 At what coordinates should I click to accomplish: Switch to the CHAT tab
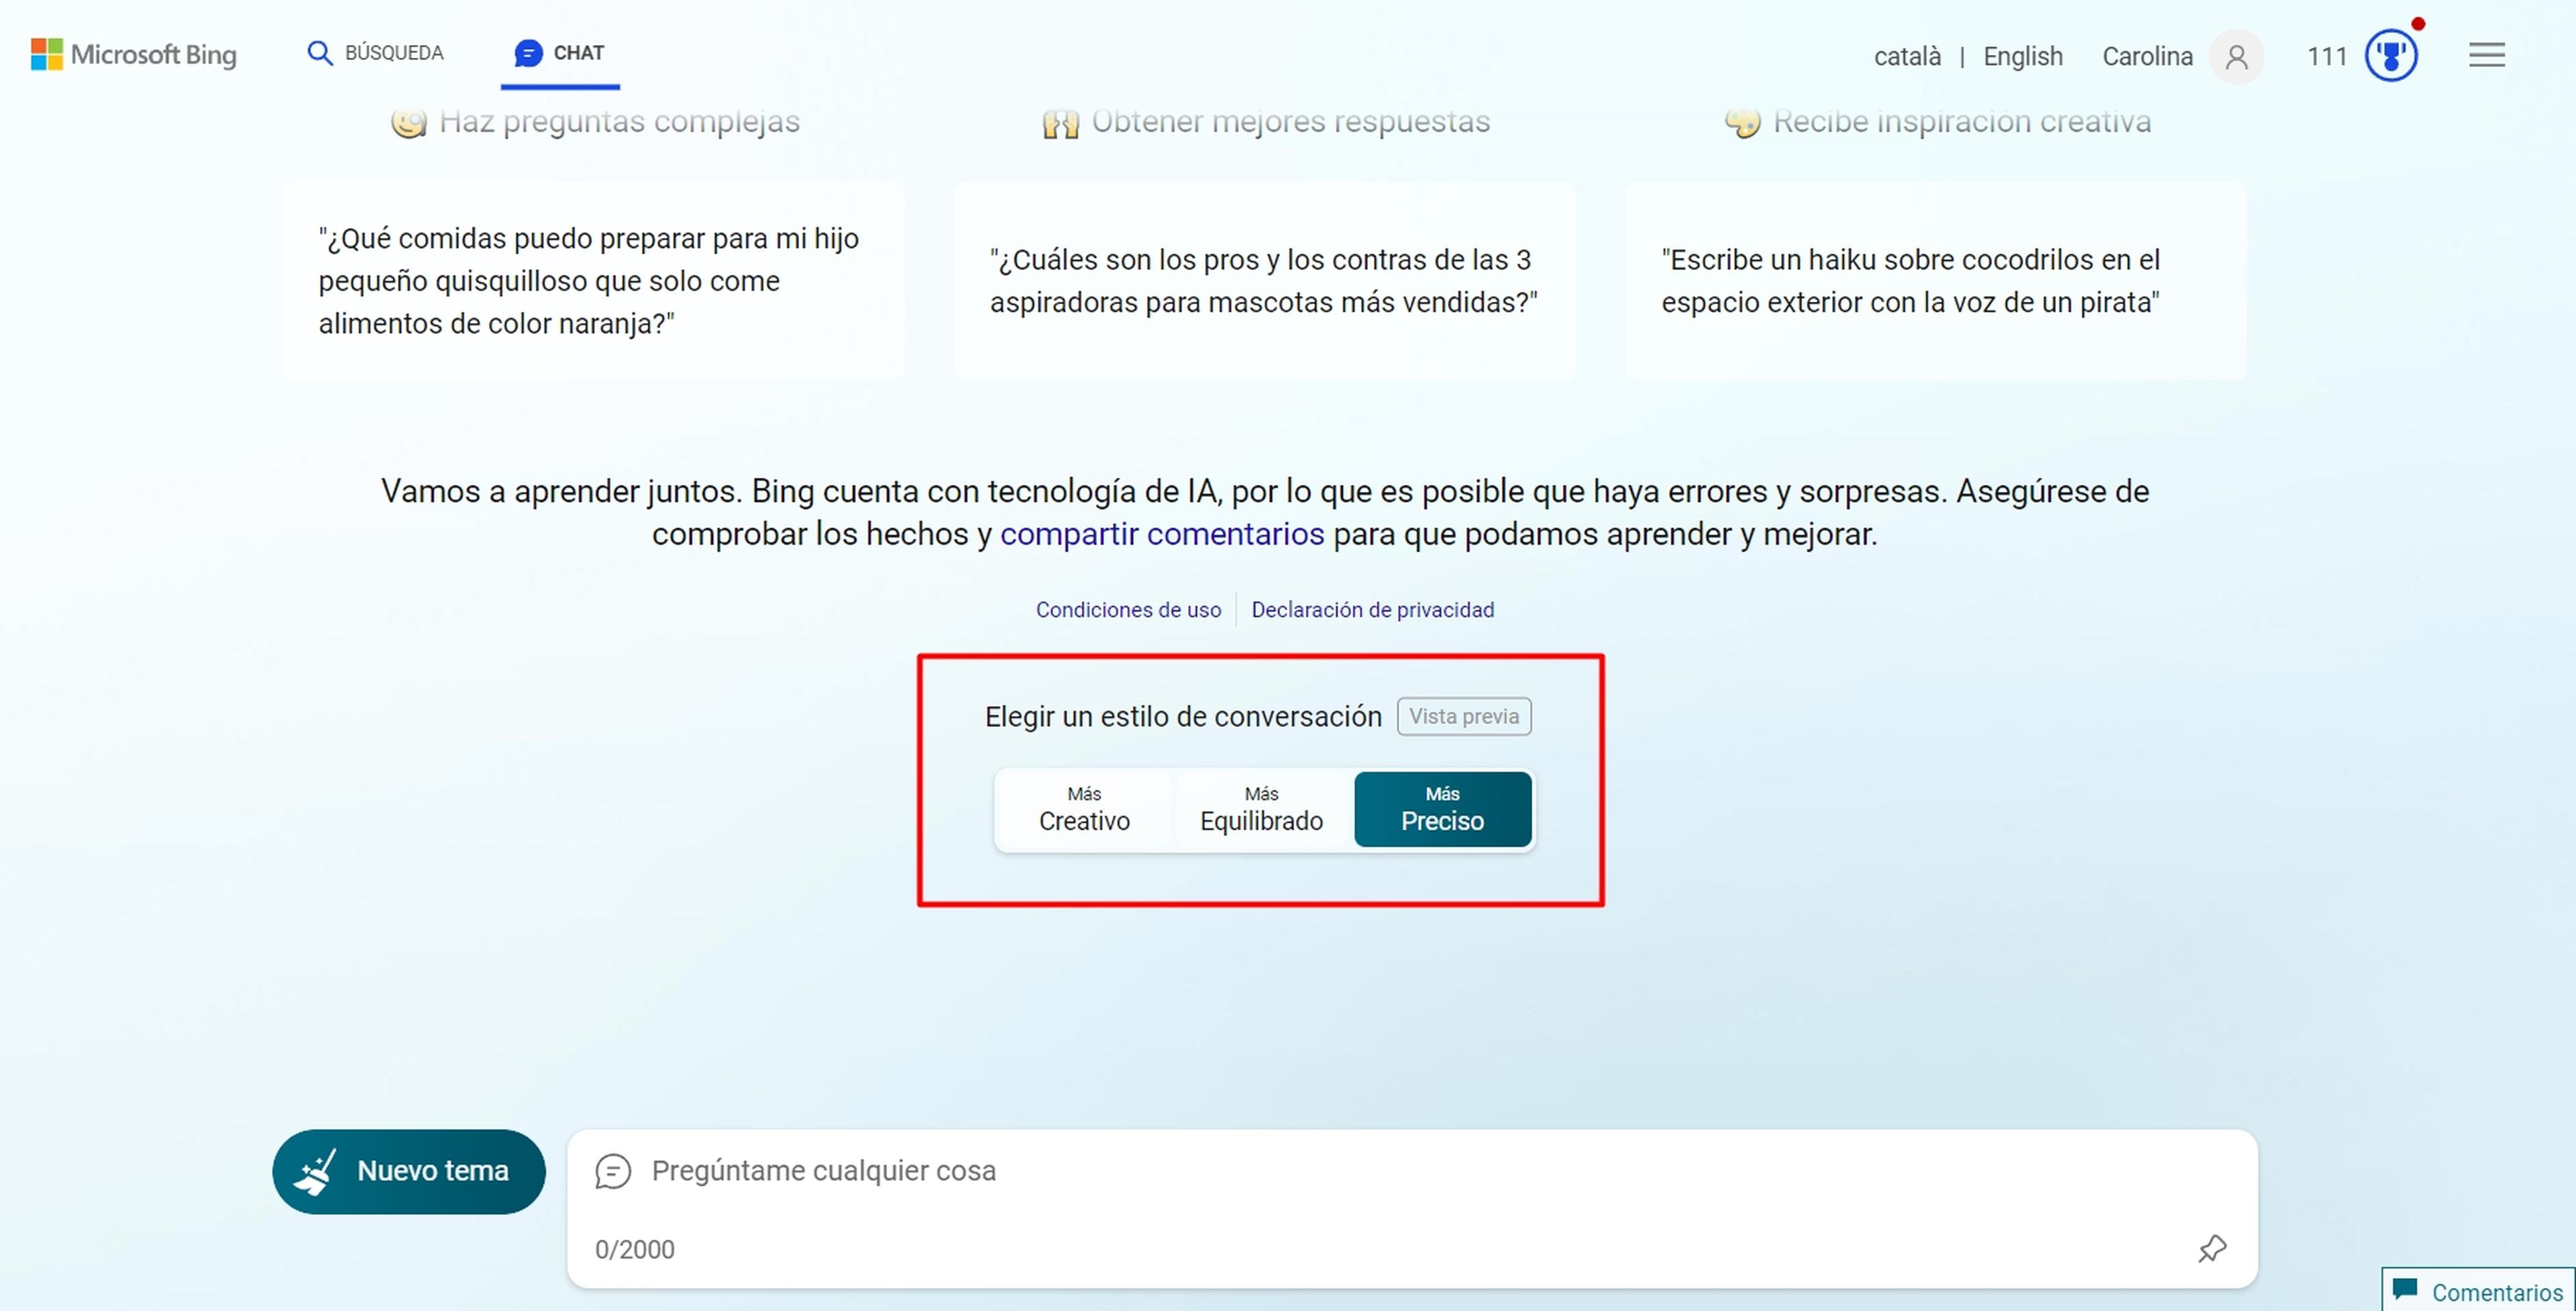click(560, 53)
